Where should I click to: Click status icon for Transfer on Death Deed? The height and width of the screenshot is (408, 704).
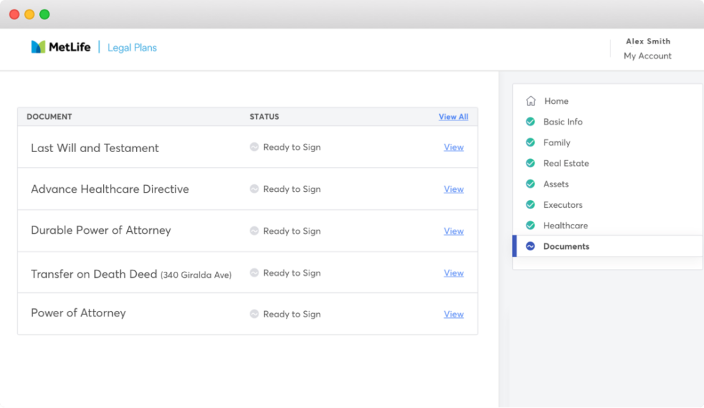pyautogui.click(x=254, y=272)
